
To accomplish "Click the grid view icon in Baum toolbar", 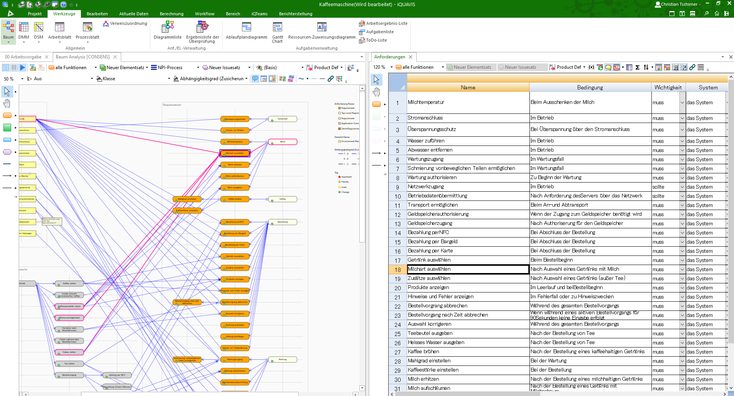I will (14, 68).
